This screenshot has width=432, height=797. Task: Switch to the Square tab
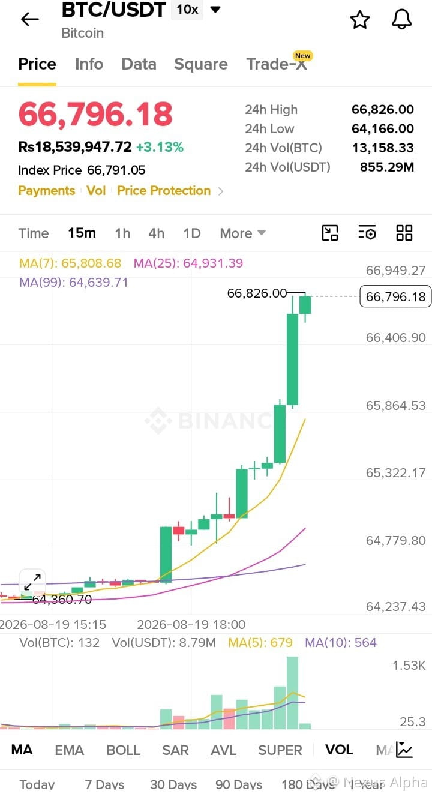pyautogui.click(x=201, y=64)
